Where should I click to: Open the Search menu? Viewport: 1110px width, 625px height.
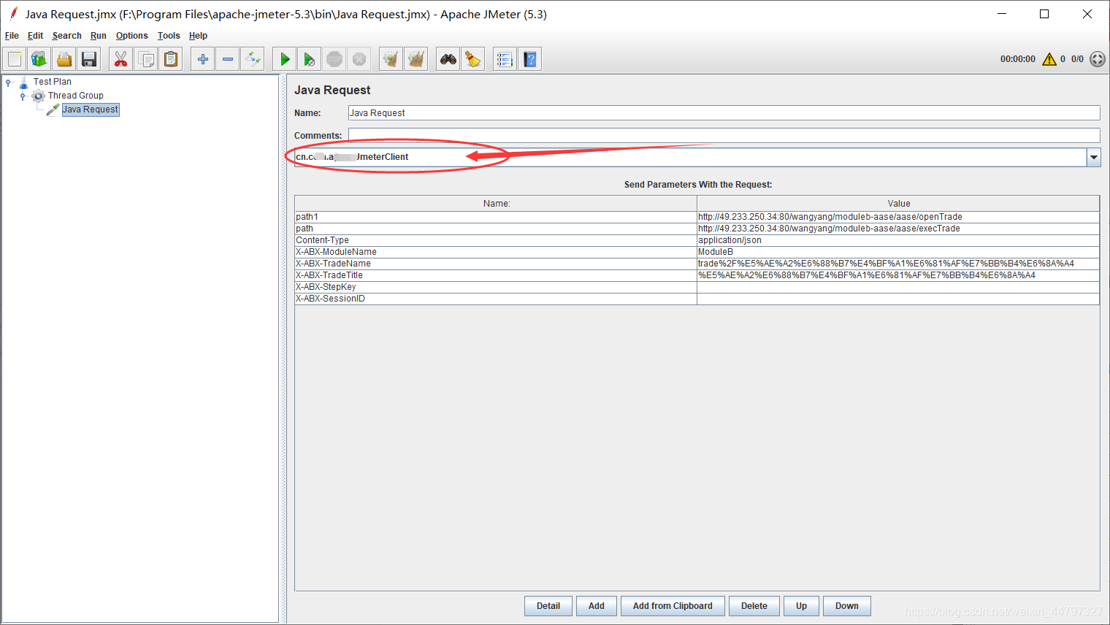point(66,36)
